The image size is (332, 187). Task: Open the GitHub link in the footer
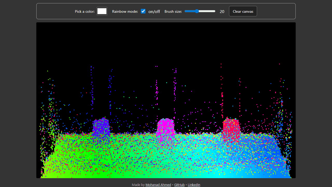pyautogui.click(x=179, y=185)
